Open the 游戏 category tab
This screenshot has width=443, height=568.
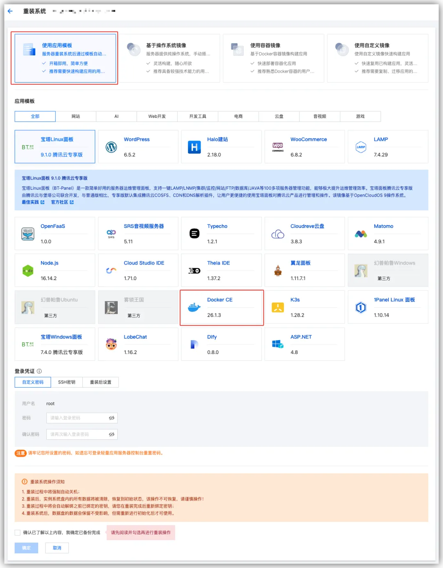tap(360, 116)
